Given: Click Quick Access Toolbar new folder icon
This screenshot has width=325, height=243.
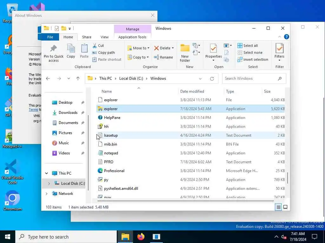Looking at the screenshot, I should (63, 28).
